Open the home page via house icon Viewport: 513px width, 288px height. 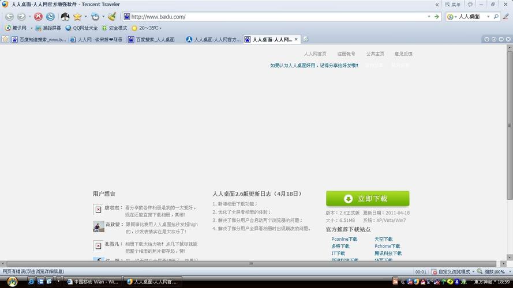[x=65, y=16]
